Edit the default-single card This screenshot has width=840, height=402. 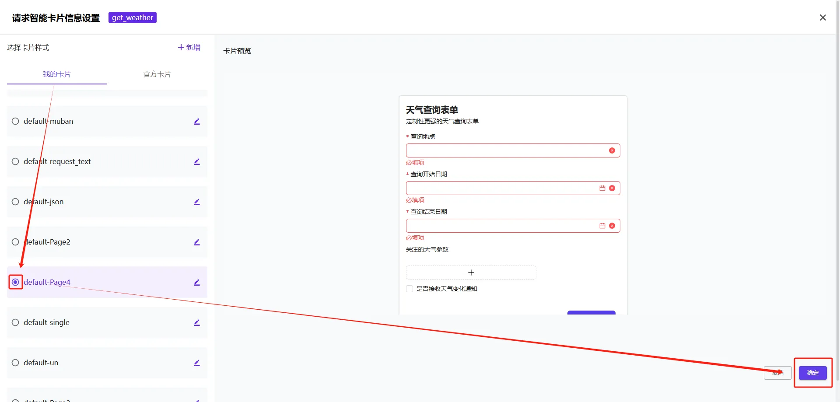pyautogui.click(x=197, y=323)
